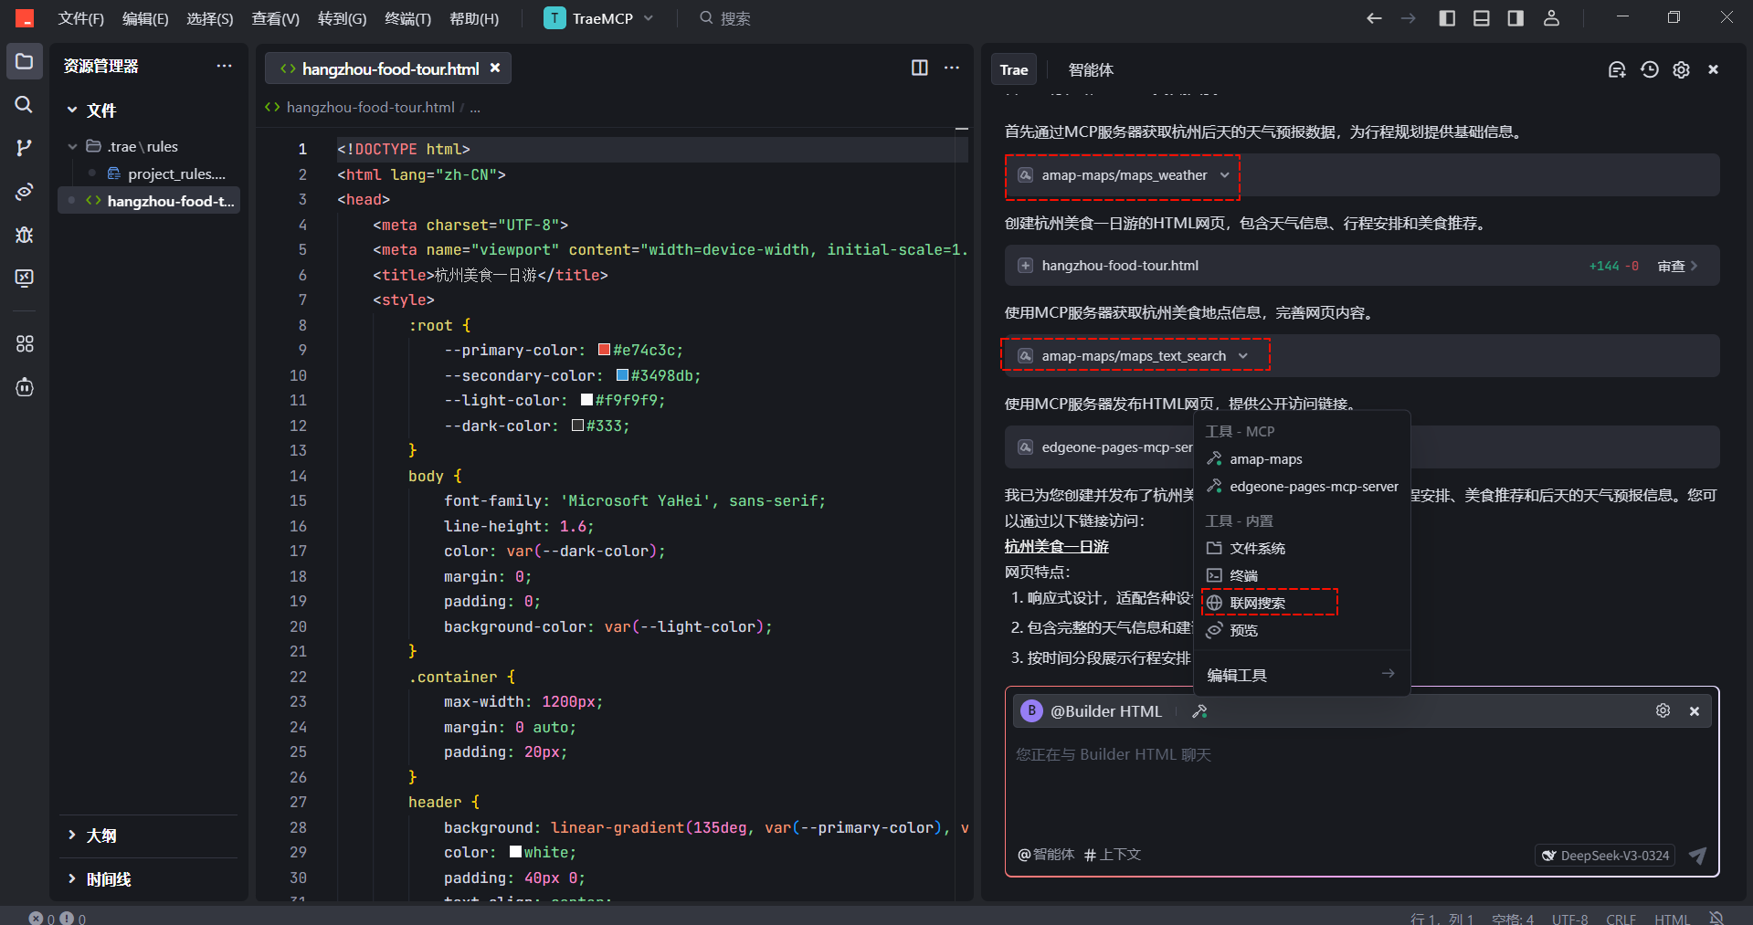Click the #3498db color swatch
This screenshot has width=1753, height=925.
click(x=622, y=375)
